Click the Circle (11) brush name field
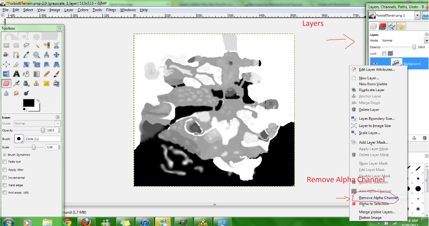The image size is (429, 226). [42, 139]
